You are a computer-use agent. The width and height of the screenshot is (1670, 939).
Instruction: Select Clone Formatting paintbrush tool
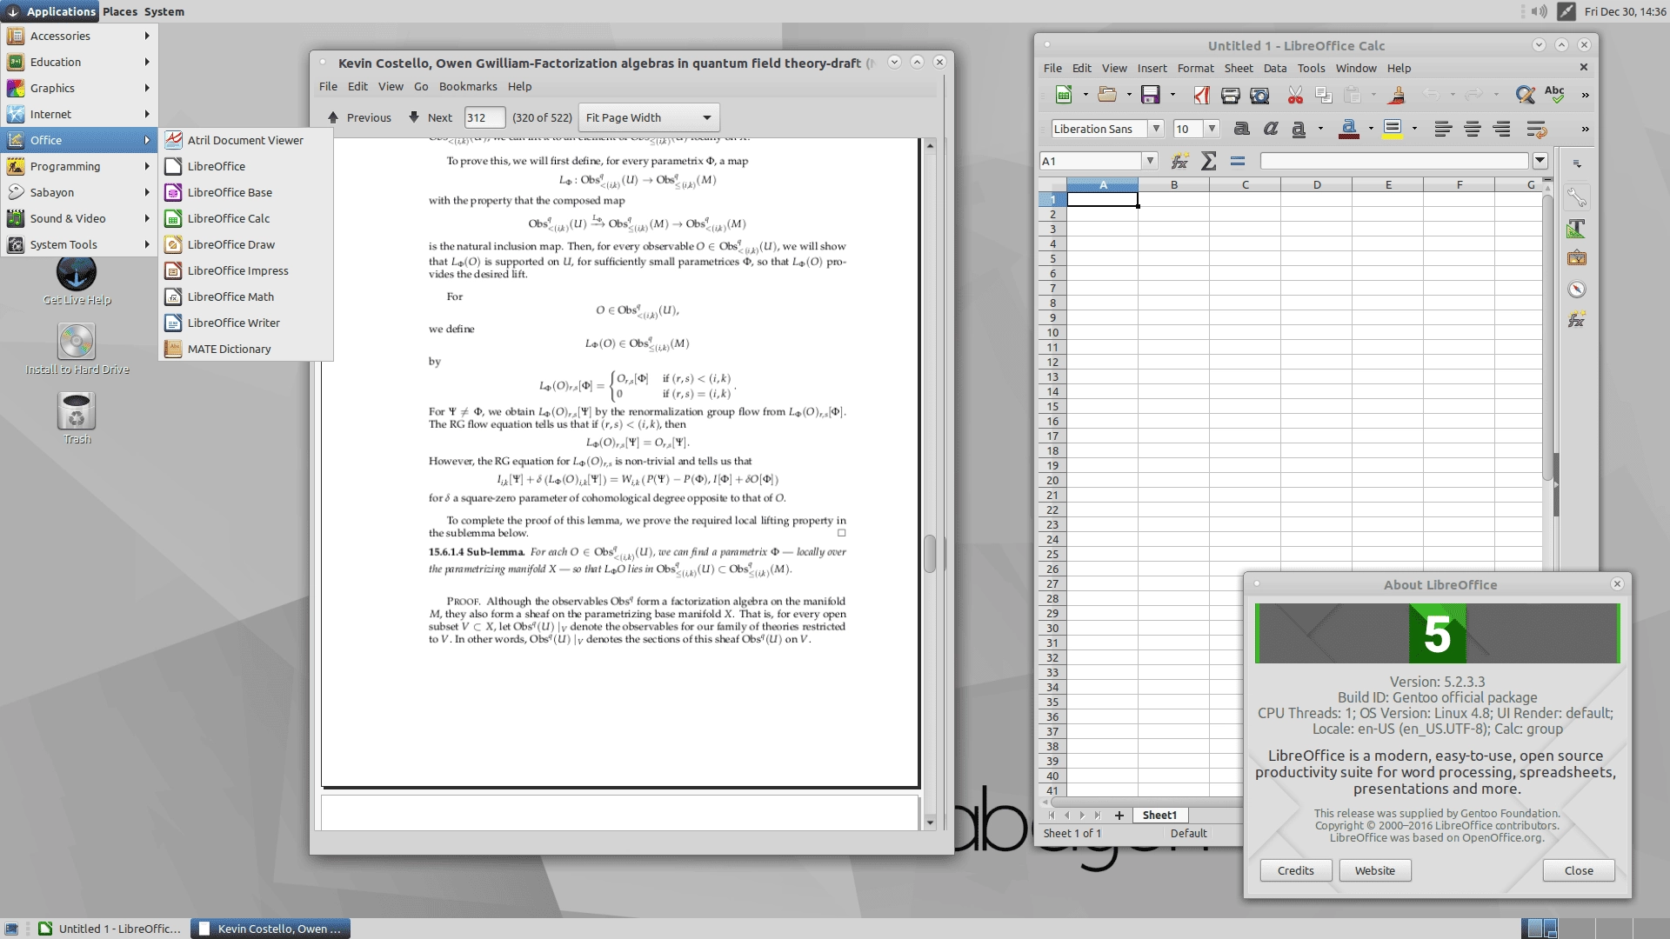coord(1398,95)
